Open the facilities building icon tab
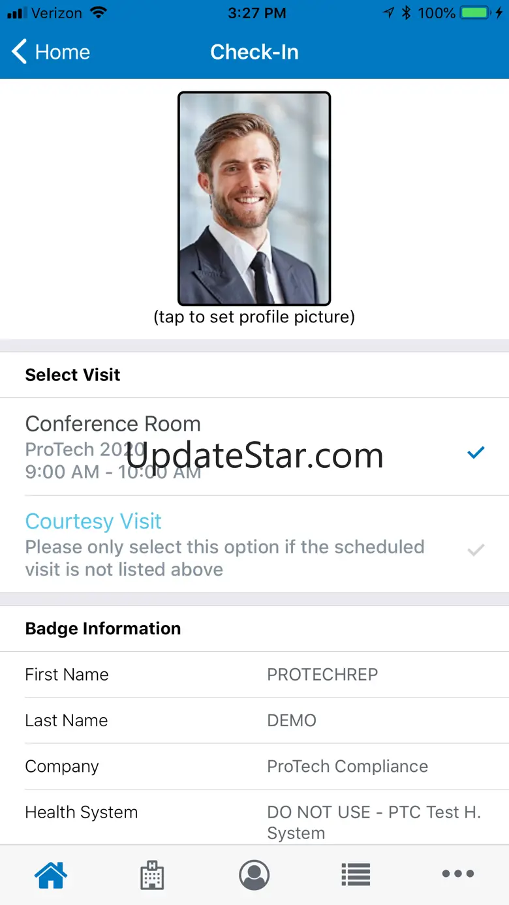Viewport: 509px width, 905px height. click(x=152, y=874)
